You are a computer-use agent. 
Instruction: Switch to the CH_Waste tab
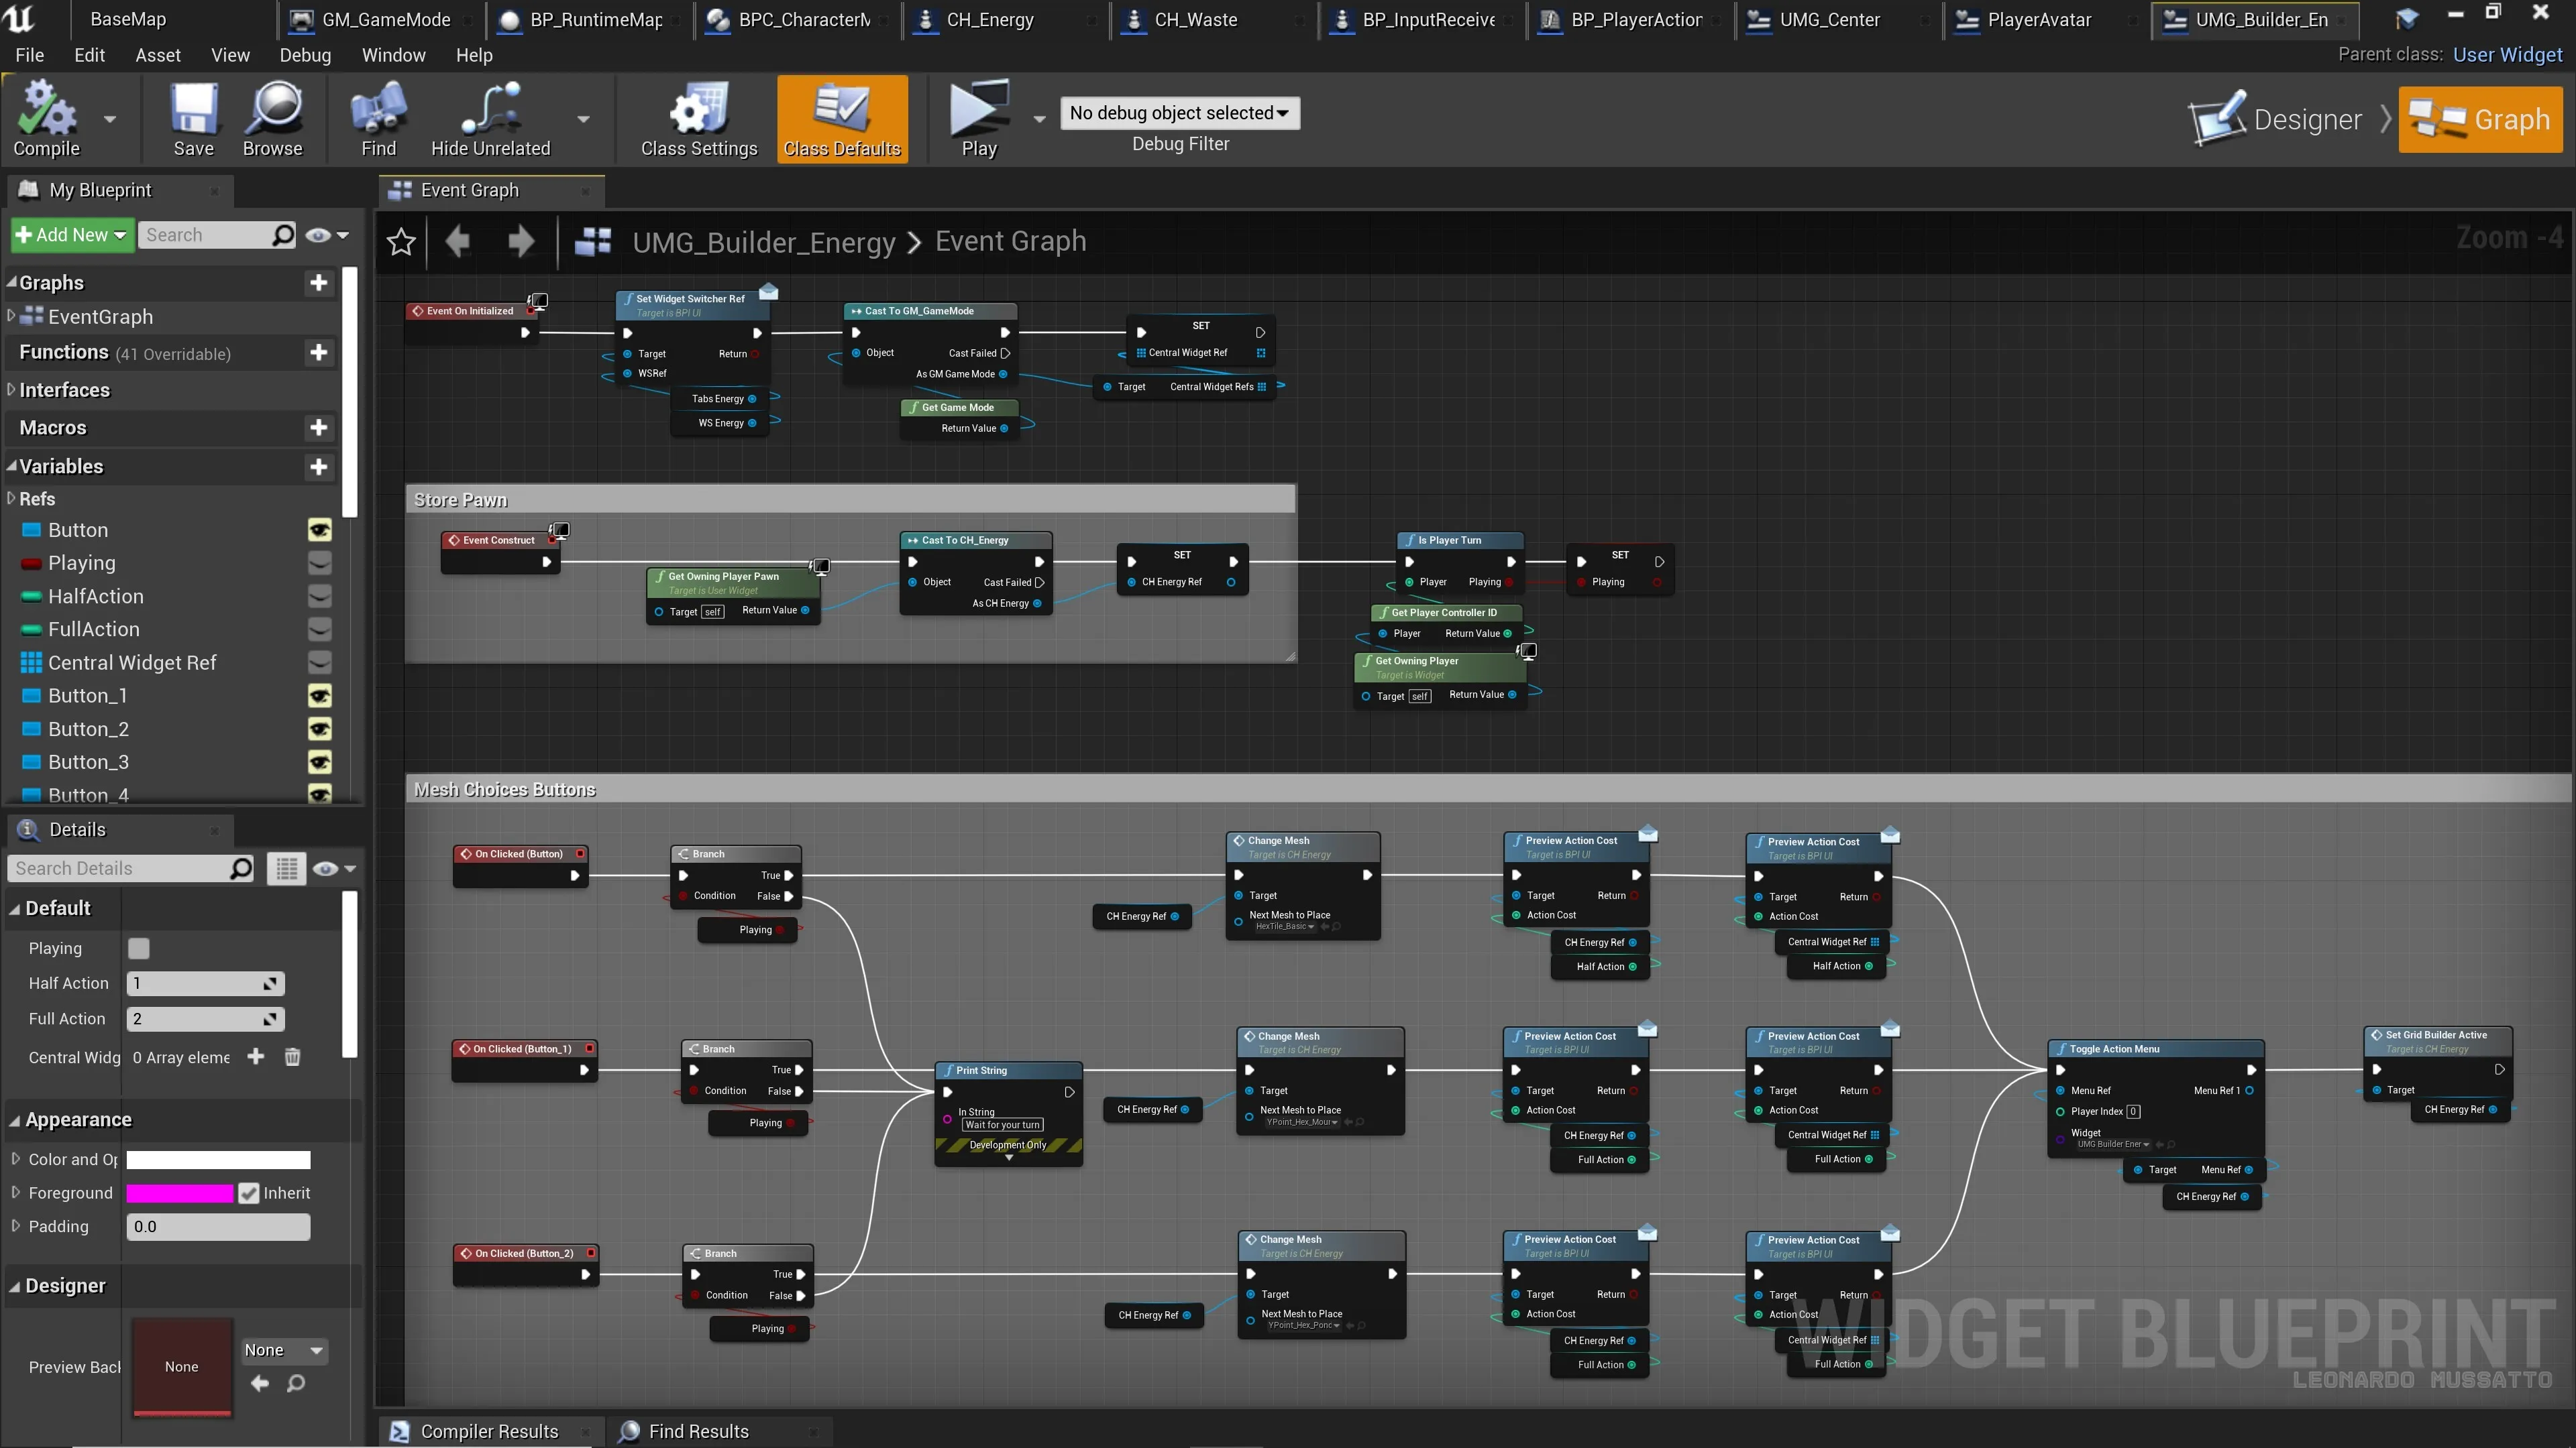(x=1196, y=19)
